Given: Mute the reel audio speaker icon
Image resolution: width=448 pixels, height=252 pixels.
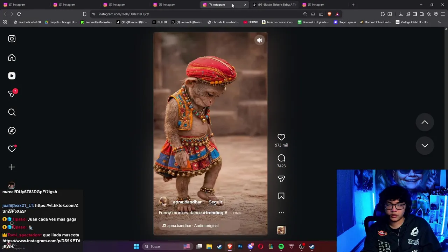Looking at the screenshot, I should [x=260, y=40].
